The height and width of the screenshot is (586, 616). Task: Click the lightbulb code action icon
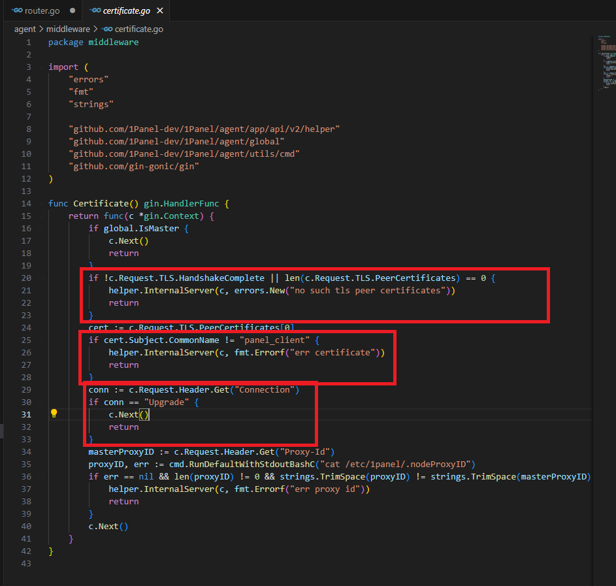pyautogui.click(x=54, y=414)
